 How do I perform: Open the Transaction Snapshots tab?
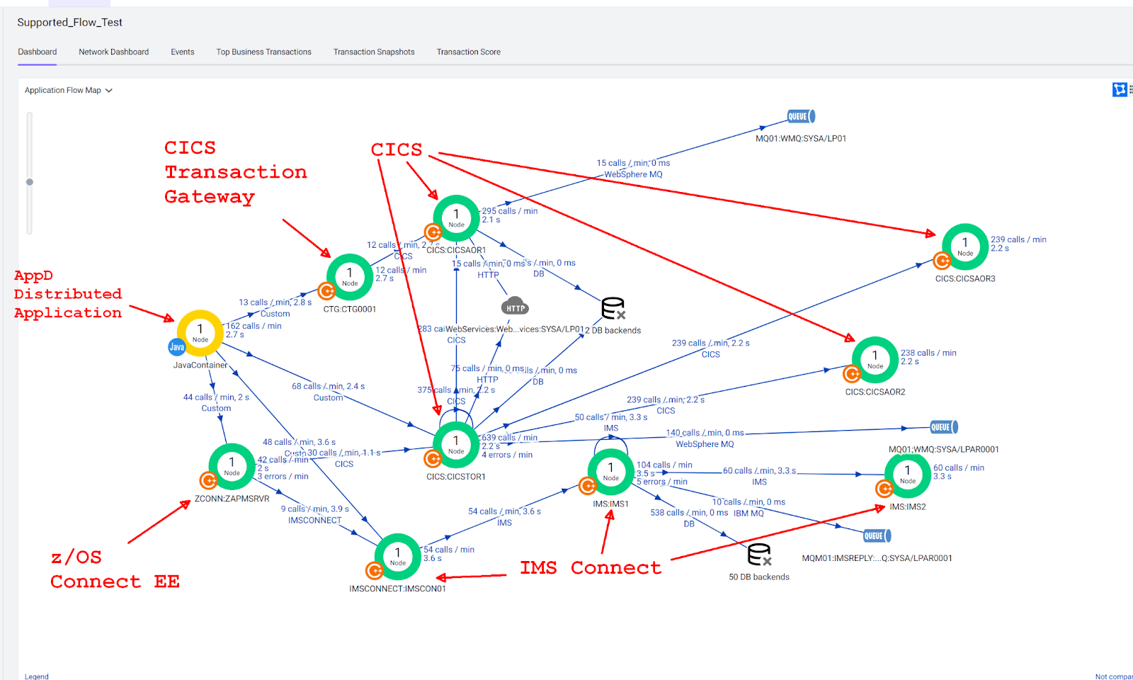pos(374,52)
